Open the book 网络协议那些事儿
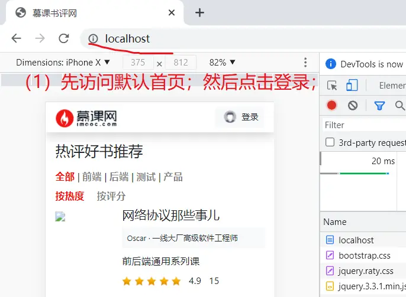Image resolution: width=406 pixels, height=297 pixels. pyautogui.click(x=171, y=216)
